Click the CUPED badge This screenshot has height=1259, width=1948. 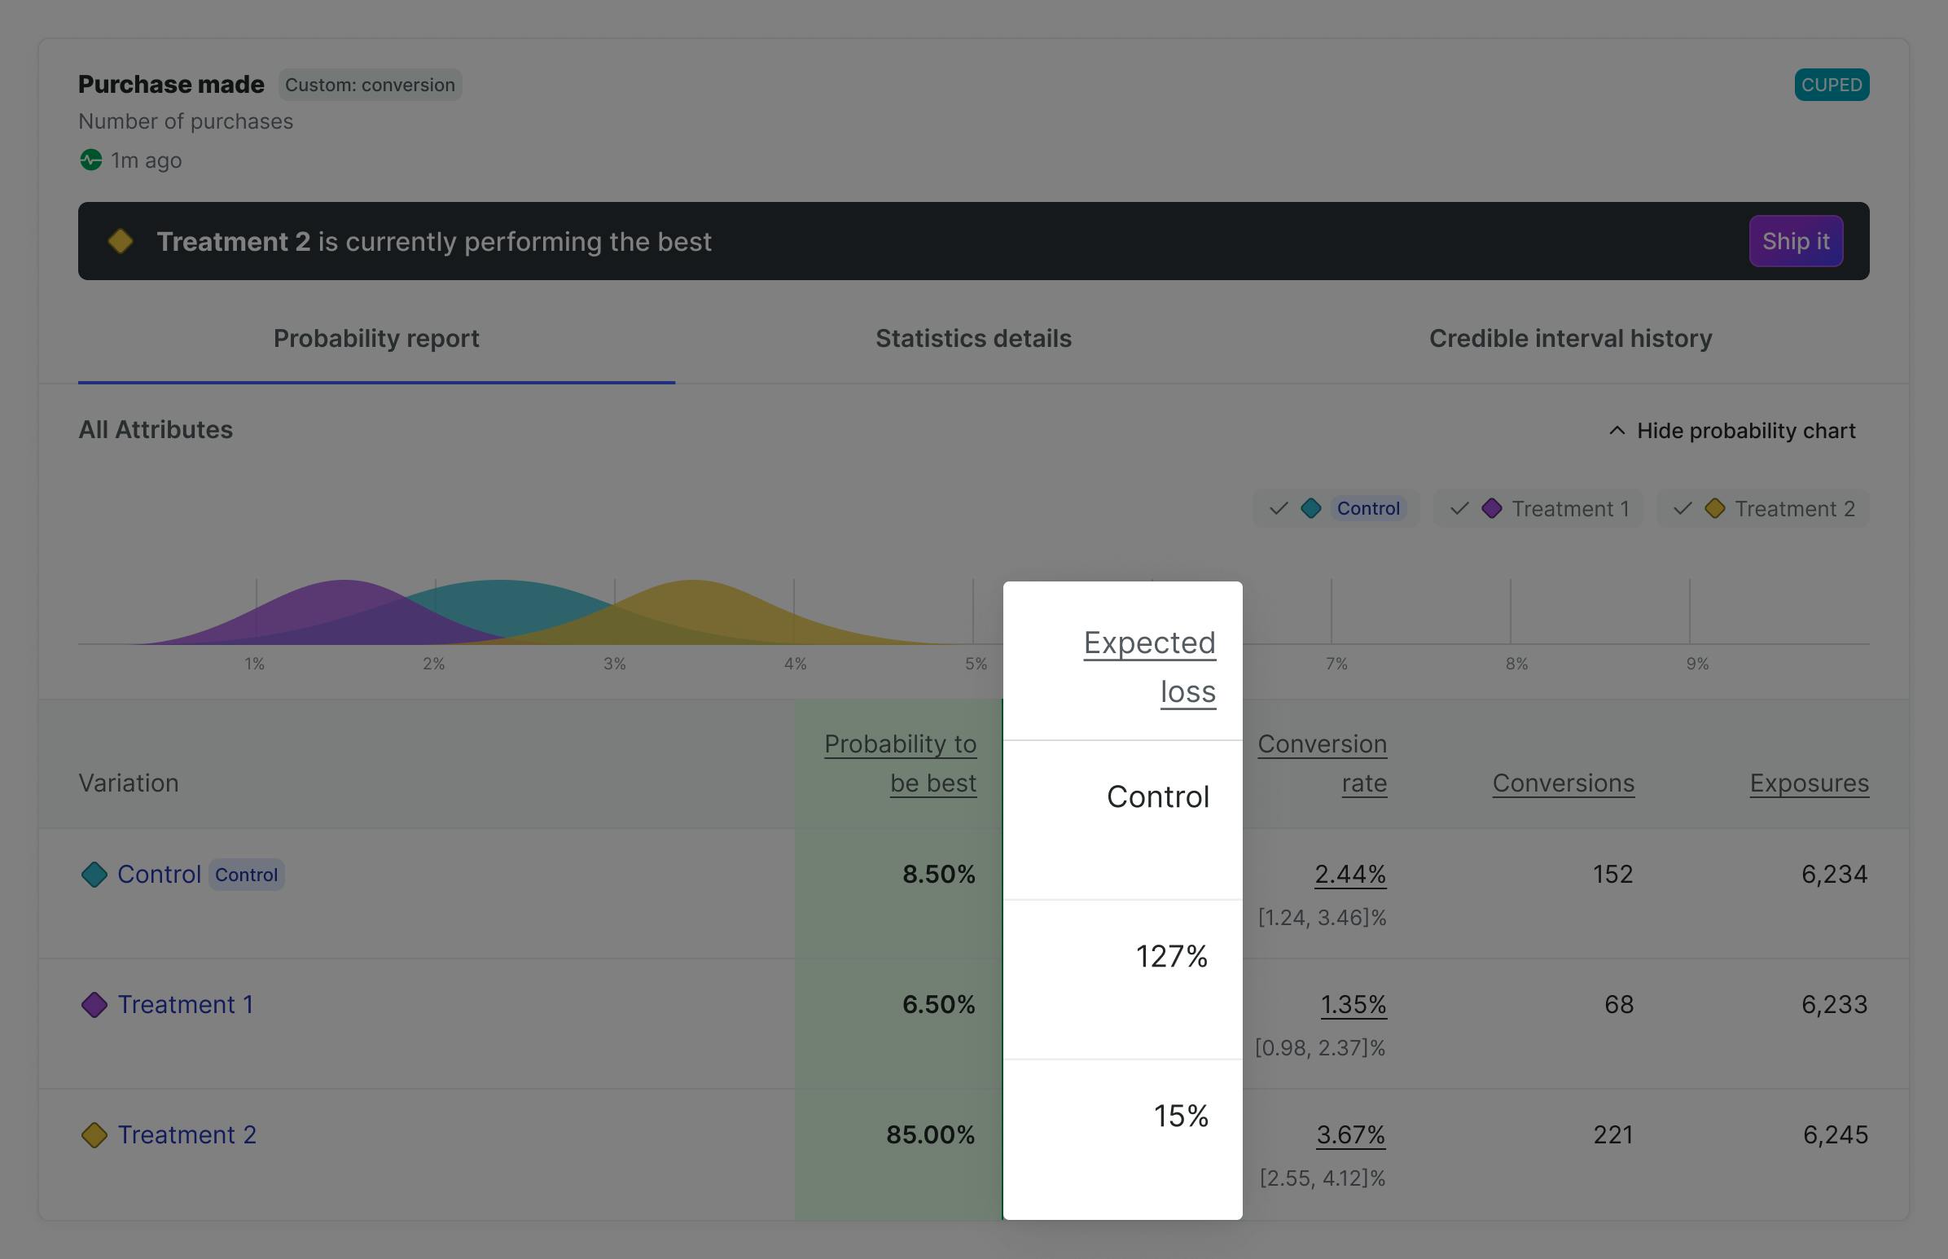1831,85
